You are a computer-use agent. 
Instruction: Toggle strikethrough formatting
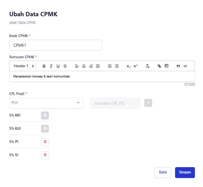[65, 66]
